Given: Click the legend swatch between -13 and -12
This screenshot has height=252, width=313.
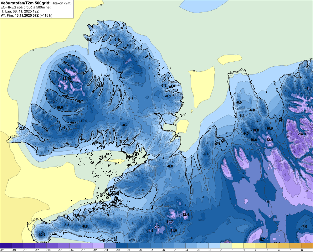Looking at the screenshot, I should pos(87,246).
